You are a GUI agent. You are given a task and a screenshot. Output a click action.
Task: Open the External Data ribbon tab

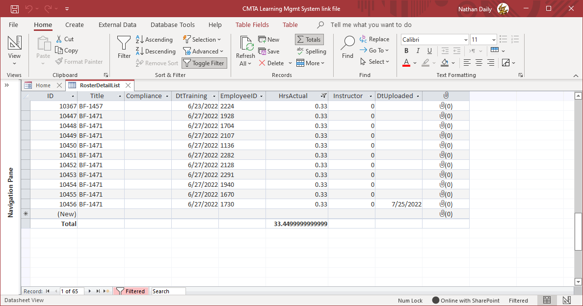117,25
